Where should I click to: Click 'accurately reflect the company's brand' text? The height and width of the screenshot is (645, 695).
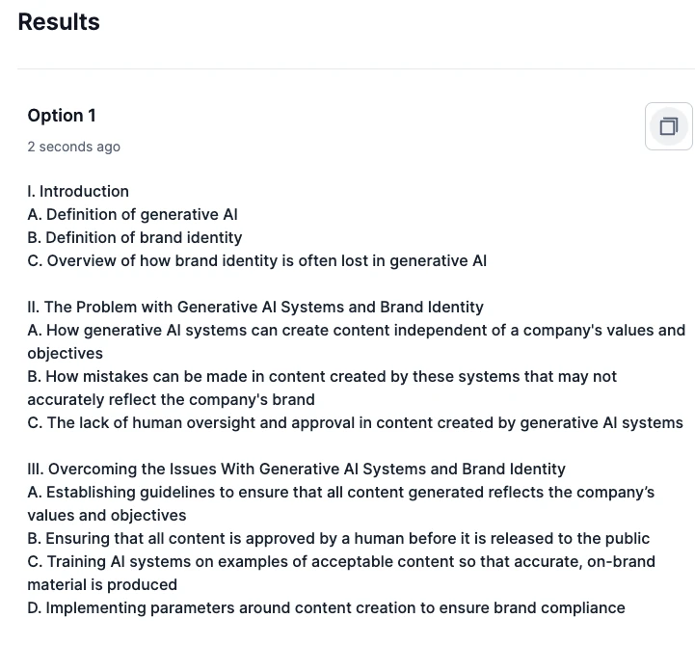pos(171,399)
